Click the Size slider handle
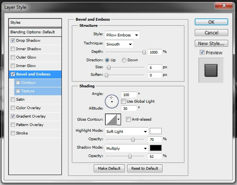The image size is (237, 185). coord(109,67)
